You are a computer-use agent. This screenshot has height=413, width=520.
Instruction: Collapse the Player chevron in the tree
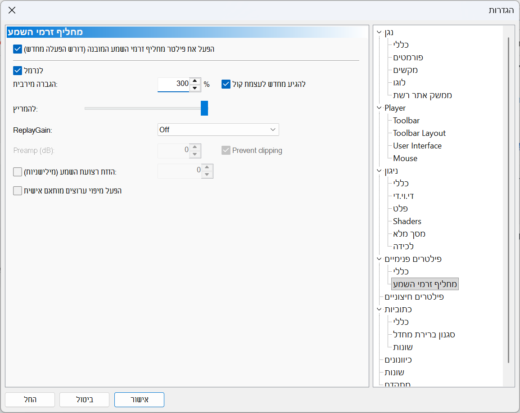[x=380, y=108]
